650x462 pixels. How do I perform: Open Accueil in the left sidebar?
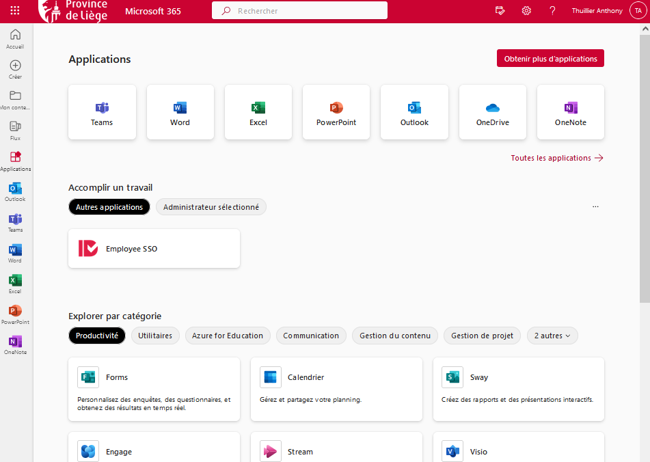tap(15, 39)
